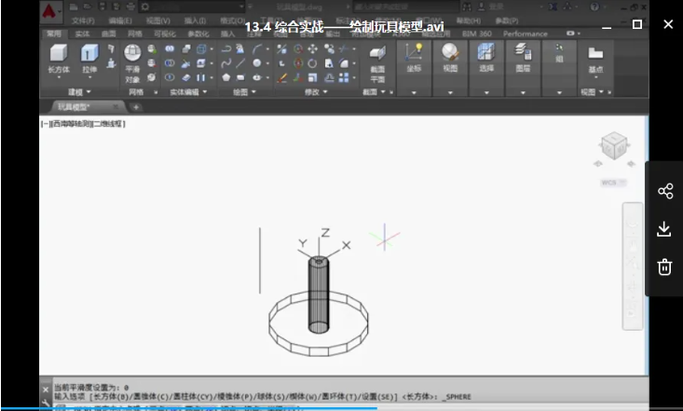The width and height of the screenshot is (683, 411).
Task: Select the Move tool in Modify panel
Action: coord(312,48)
